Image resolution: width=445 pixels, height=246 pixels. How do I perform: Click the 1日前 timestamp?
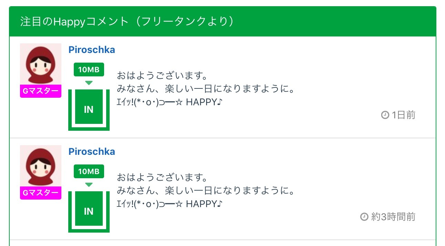403,115
